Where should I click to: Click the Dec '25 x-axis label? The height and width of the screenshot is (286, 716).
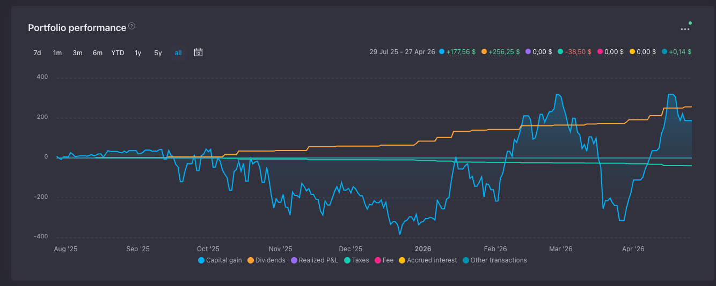coord(350,249)
